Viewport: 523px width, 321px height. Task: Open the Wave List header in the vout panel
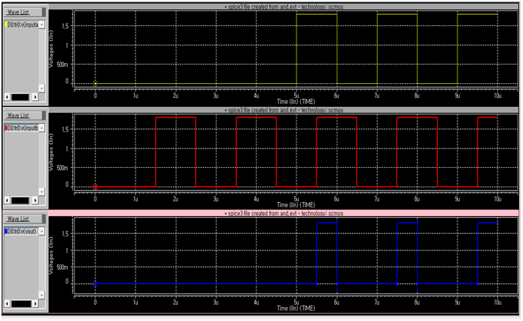(22, 219)
